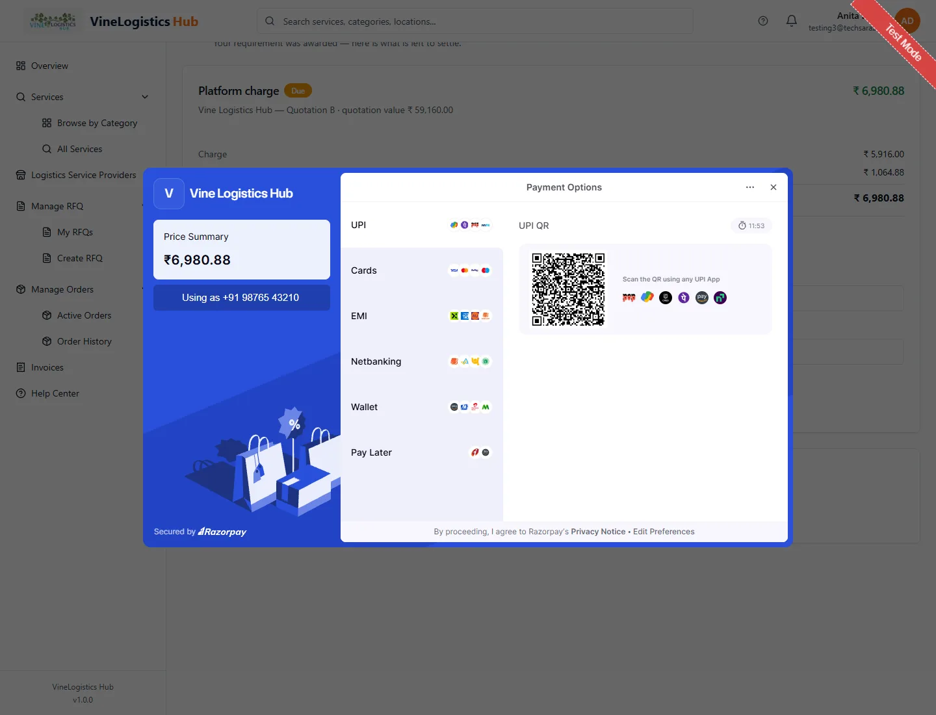Click the Order History box icon
Viewport: 936px width, 715px height.
point(47,341)
